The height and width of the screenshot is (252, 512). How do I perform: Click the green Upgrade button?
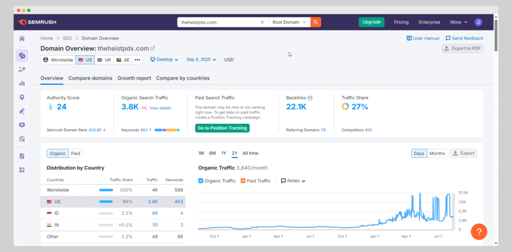[371, 22]
